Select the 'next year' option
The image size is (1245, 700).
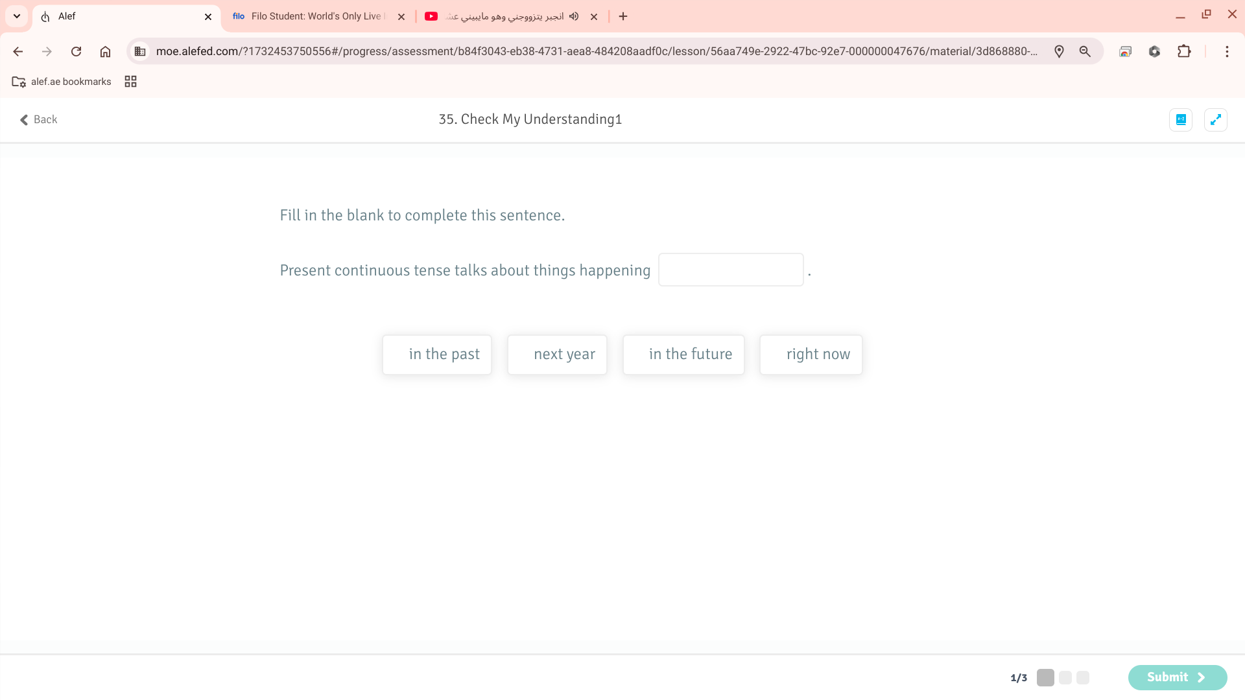(557, 355)
